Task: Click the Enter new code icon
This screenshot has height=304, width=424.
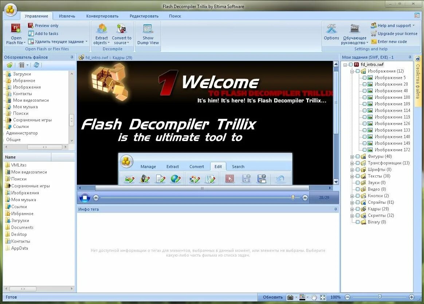Action: pyautogui.click(x=374, y=42)
